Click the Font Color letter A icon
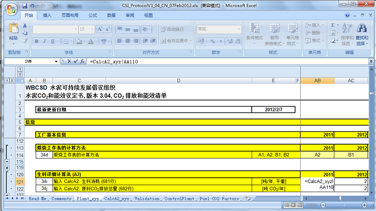The width and height of the screenshot is (376, 211). pyautogui.click(x=91, y=41)
